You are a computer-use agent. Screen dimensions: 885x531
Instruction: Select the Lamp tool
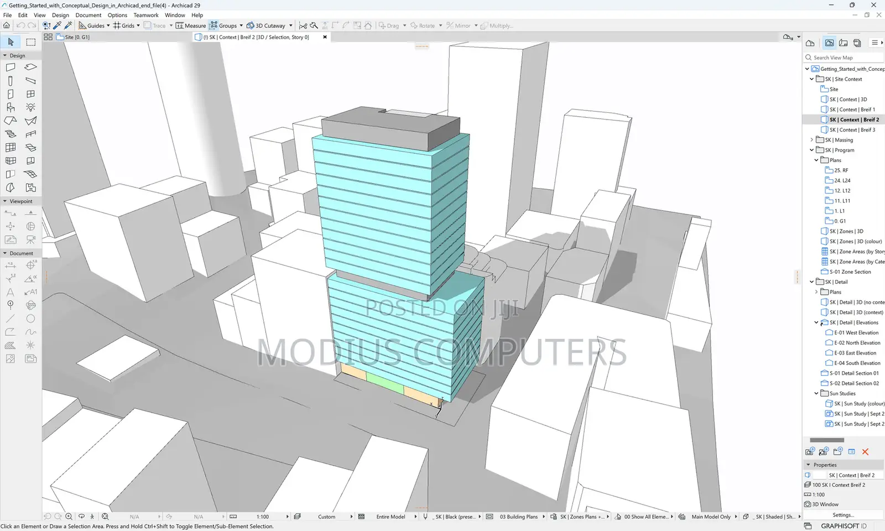click(31, 107)
